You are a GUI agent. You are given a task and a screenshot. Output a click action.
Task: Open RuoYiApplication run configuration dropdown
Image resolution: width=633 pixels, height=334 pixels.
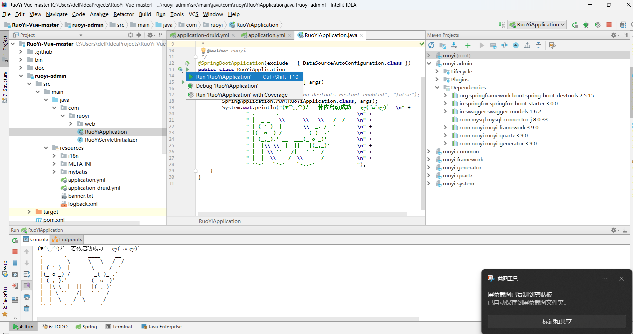[x=537, y=25]
